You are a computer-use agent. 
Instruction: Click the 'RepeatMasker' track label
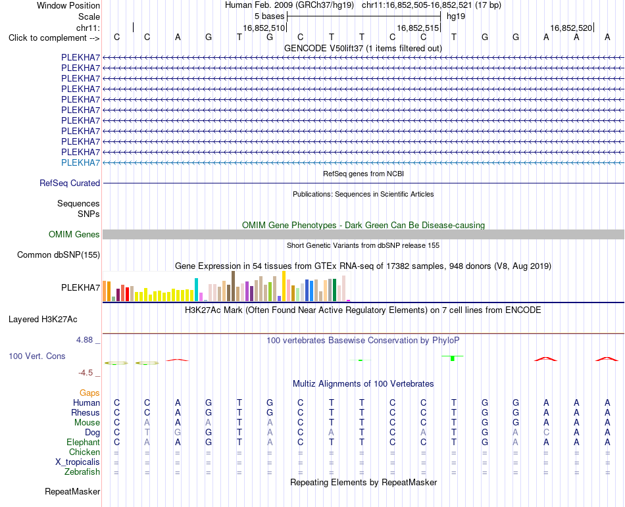pyautogui.click(x=72, y=492)
